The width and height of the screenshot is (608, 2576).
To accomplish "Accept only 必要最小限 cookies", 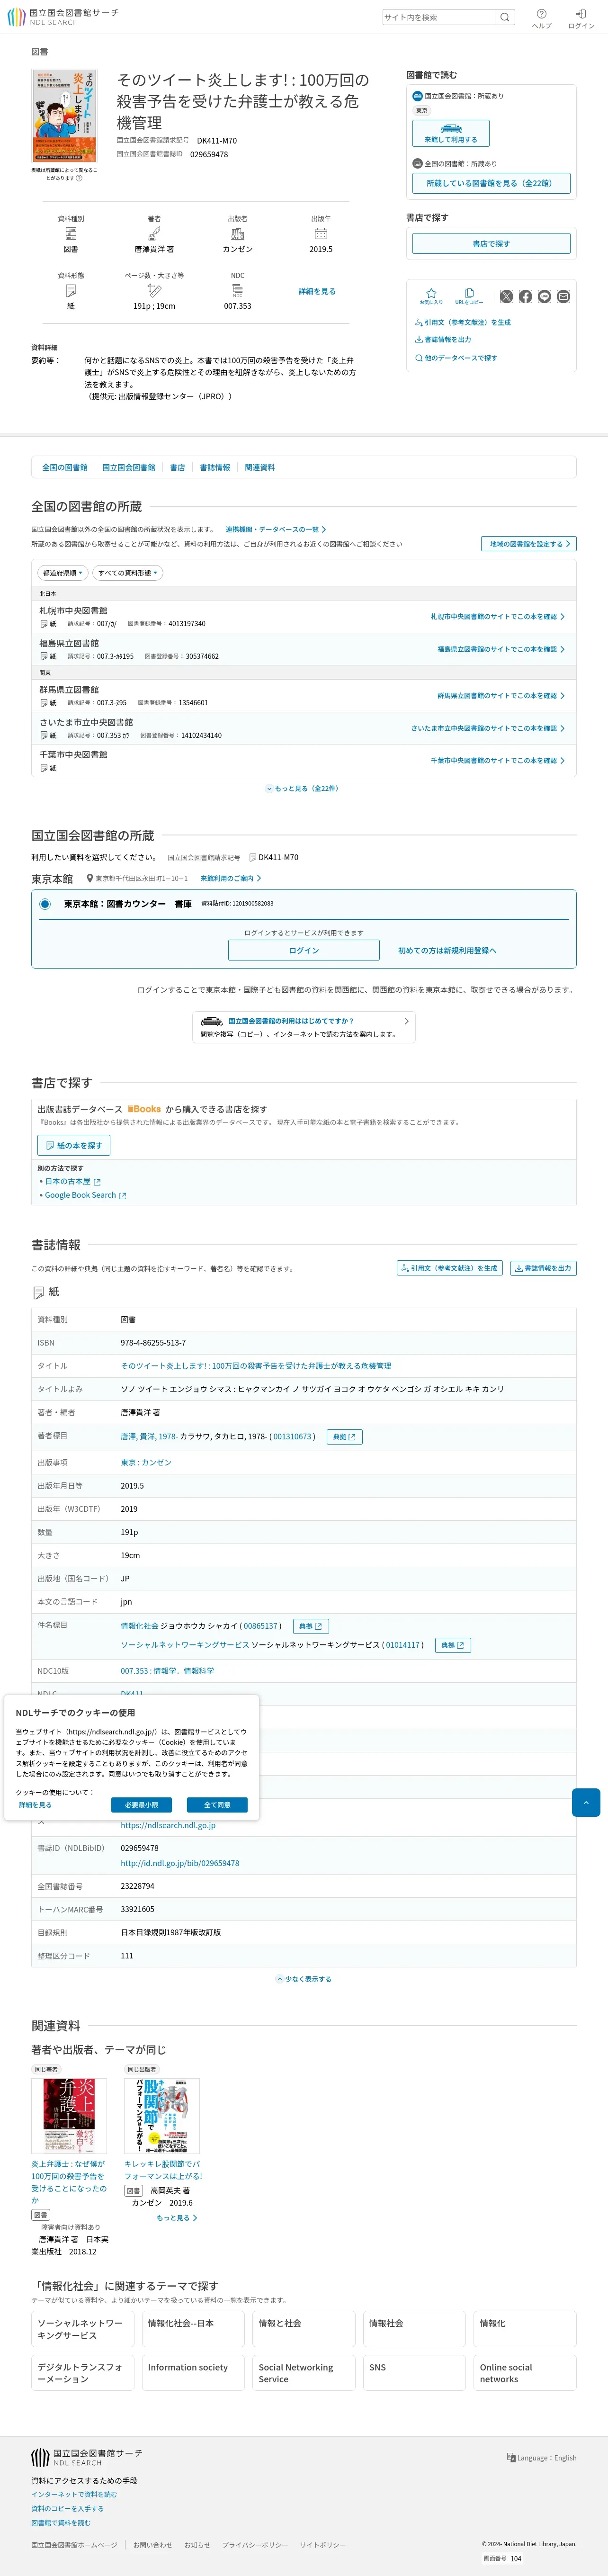I will tap(141, 1805).
